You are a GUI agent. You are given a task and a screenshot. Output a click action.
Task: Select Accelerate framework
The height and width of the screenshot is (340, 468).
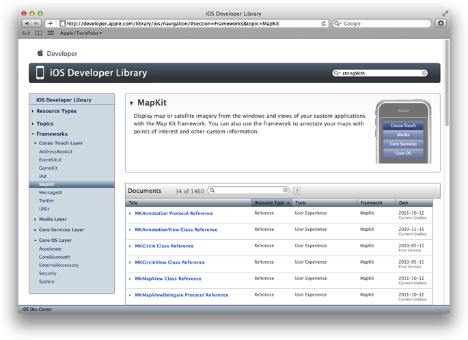(x=50, y=249)
